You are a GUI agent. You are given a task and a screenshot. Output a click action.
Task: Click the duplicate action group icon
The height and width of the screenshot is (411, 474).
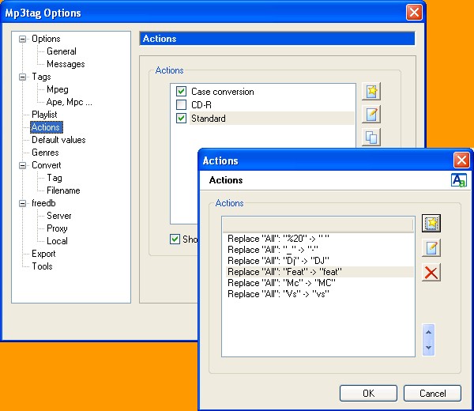pyautogui.click(x=371, y=138)
